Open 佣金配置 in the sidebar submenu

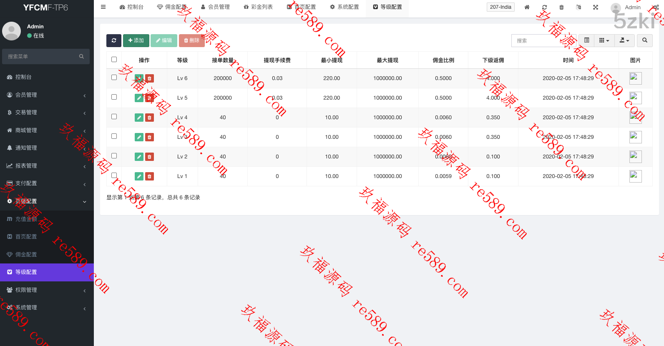click(x=47, y=255)
